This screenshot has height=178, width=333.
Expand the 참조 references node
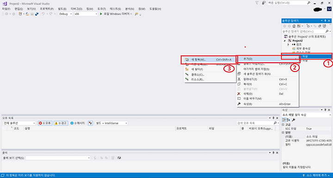(x=288, y=45)
